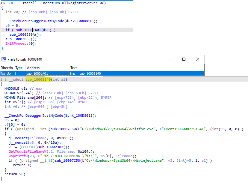Image resolution: width=248 pixels, height=186 pixels.
Task: Maximize the xrefs to sub_10008140 dialog
Action: point(184,59)
